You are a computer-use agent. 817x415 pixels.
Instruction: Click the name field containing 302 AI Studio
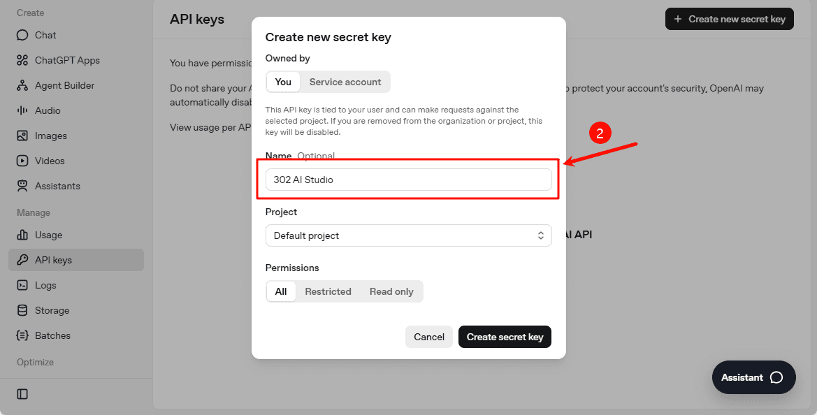(409, 180)
